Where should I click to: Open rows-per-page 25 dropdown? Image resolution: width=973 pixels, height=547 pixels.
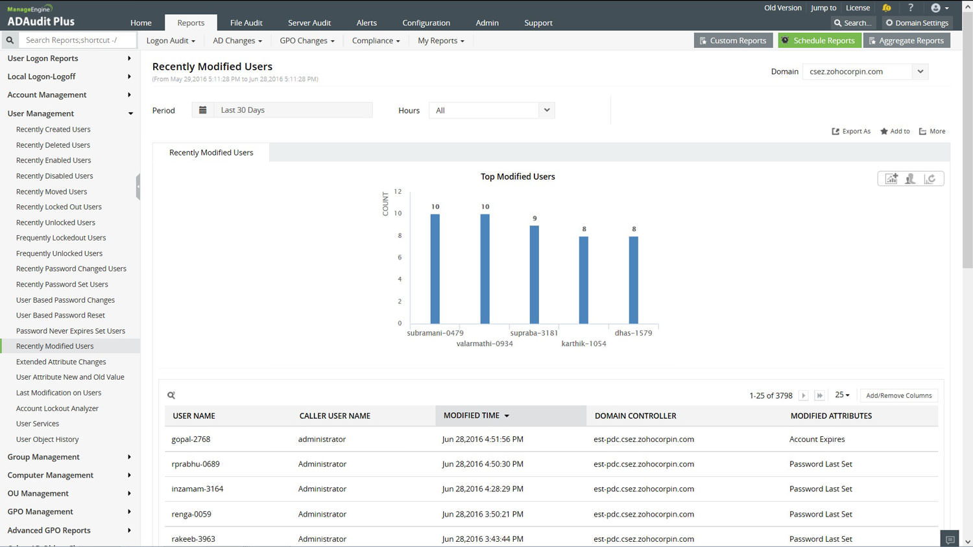pos(842,395)
